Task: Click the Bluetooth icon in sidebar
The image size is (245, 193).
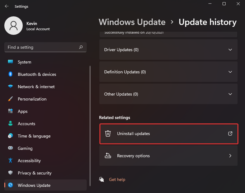Action: coord(11,74)
